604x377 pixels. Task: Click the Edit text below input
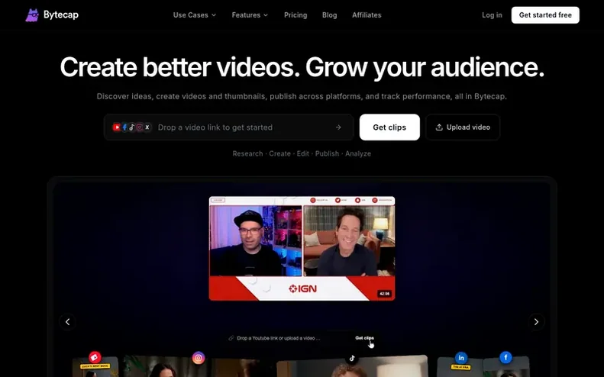pyautogui.click(x=303, y=153)
